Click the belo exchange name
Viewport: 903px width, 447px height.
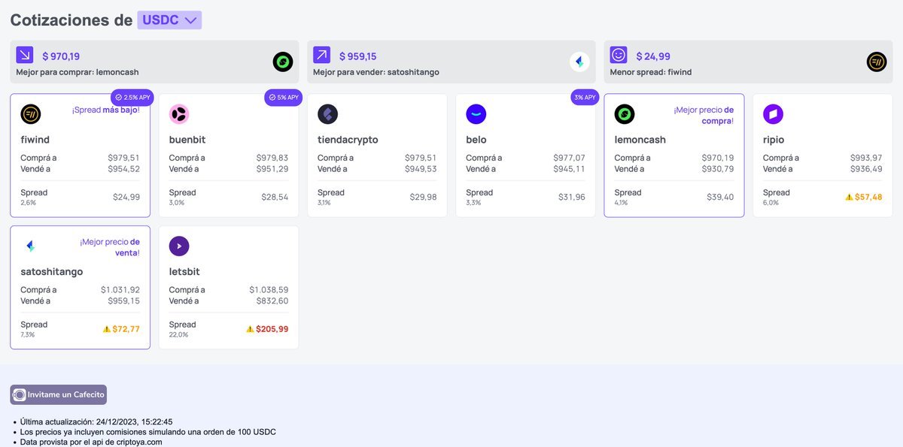476,140
